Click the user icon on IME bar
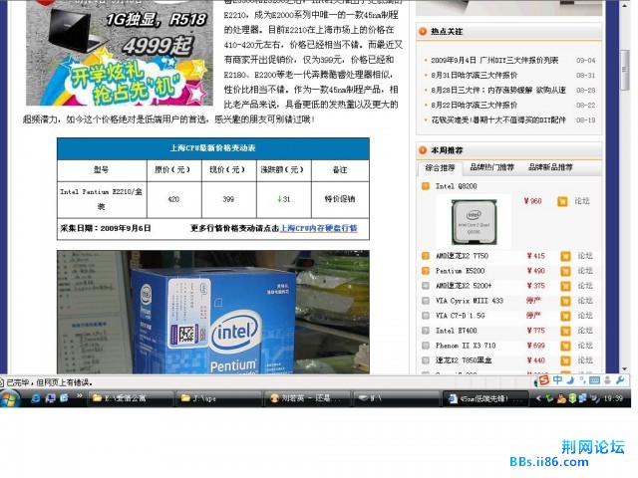The image size is (638, 478). coord(607,380)
